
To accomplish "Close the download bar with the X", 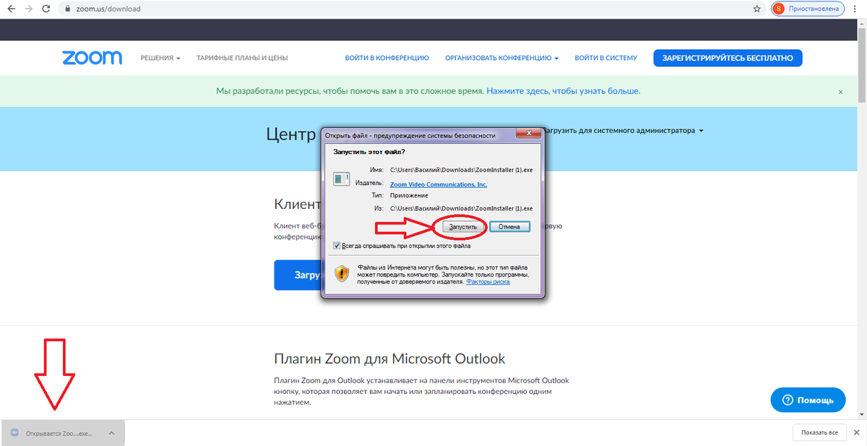I will click(856, 432).
